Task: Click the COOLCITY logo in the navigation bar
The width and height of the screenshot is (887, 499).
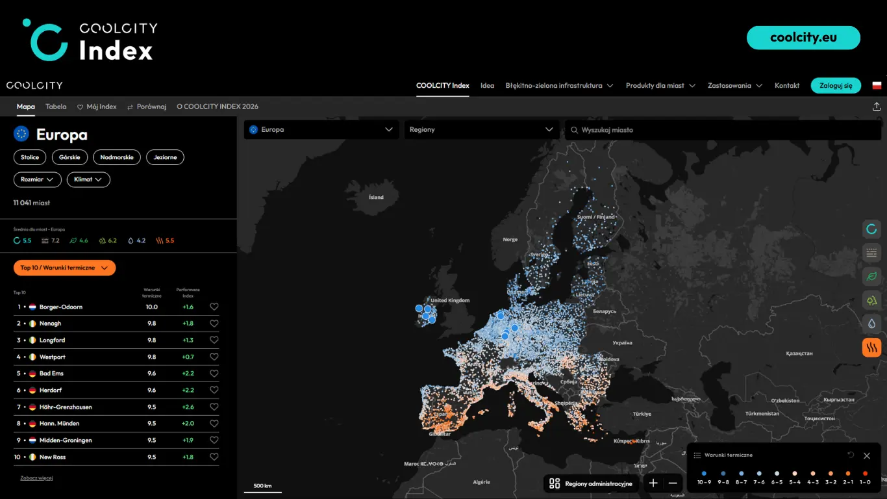Action: point(34,85)
